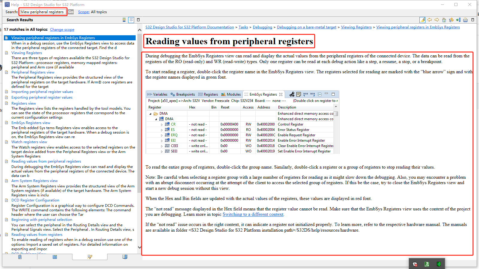Open the Peripheral Registers view result
The height and width of the screenshot is (269, 479).
(33, 72)
